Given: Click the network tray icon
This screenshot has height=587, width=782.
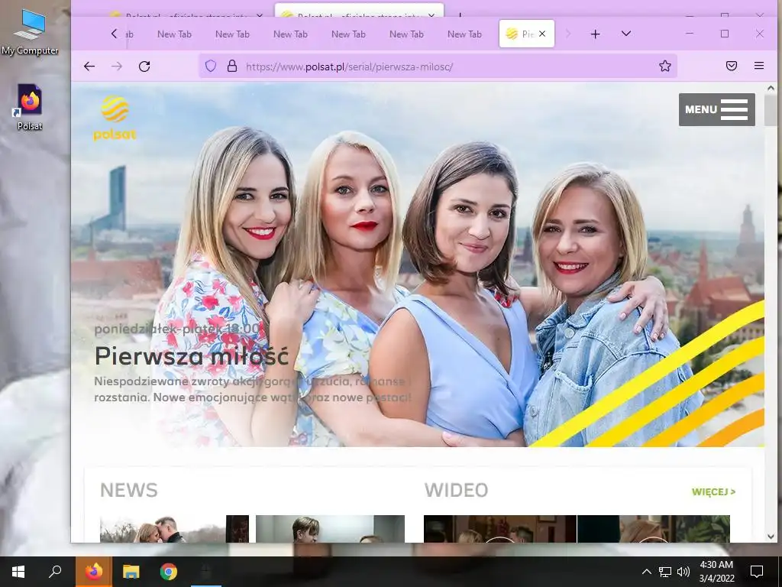Looking at the screenshot, I should [665, 572].
